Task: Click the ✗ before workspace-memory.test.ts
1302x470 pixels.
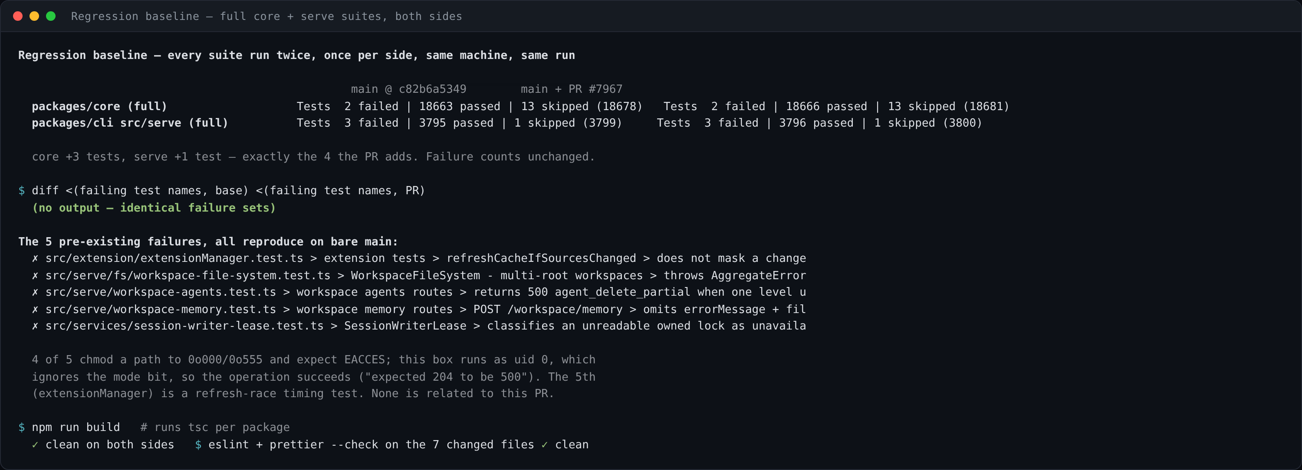Action: click(x=35, y=310)
